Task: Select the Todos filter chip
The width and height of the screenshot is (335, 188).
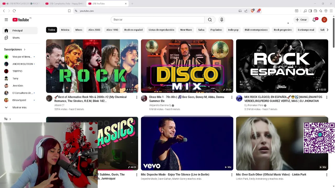Action: point(52,30)
